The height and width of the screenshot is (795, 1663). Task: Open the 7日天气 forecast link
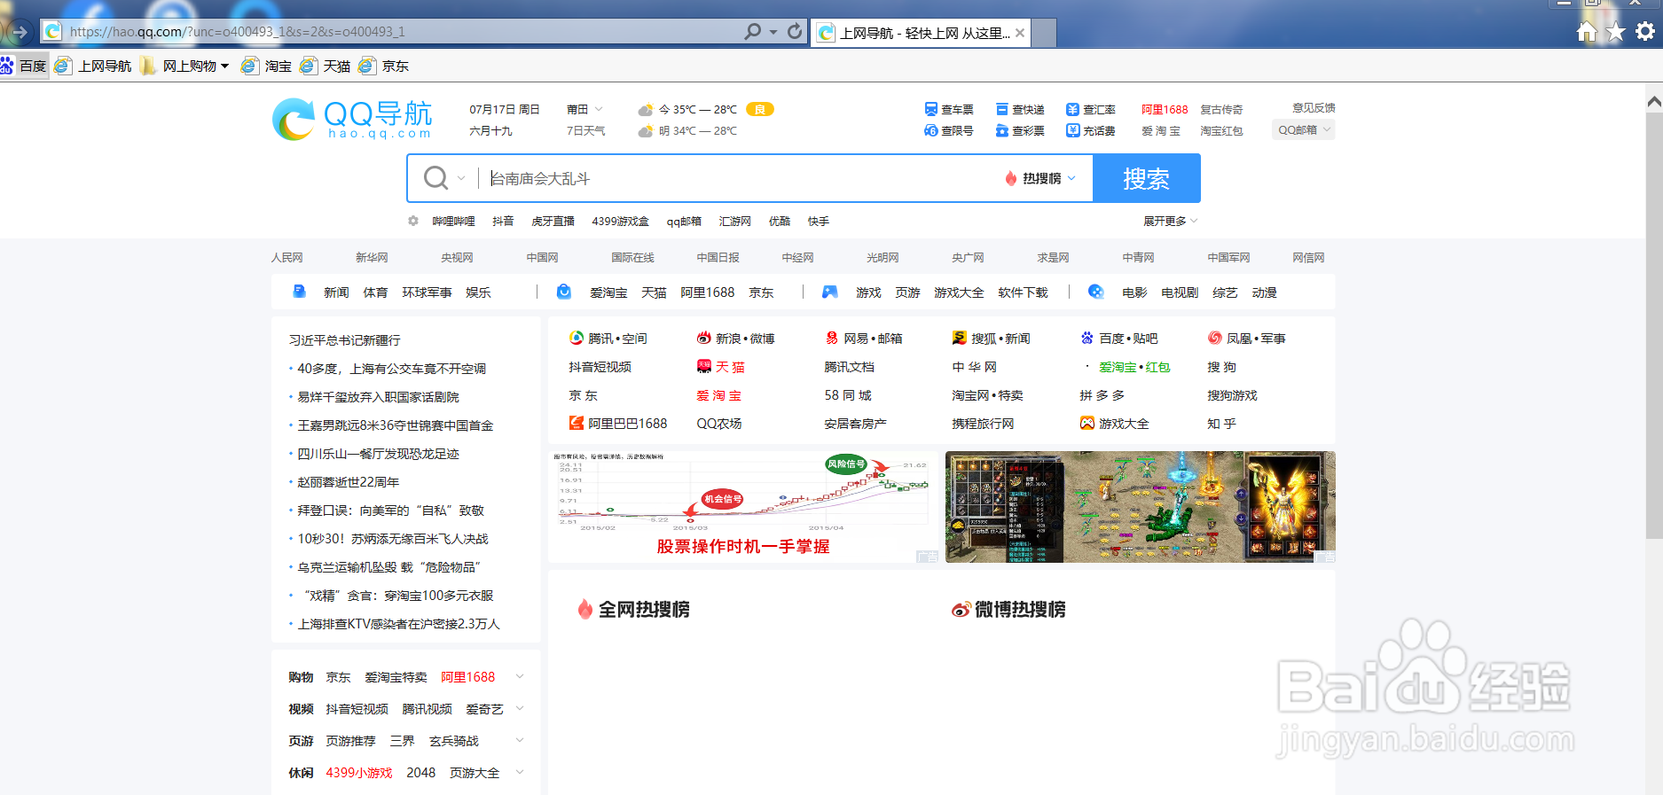(x=585, y=130)
